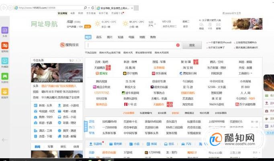Click the magnifier search icon in address bar
Screen dimensions: 274x161
coord(85,8)
